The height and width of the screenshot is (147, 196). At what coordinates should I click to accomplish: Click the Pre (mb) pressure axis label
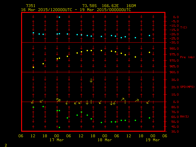point(187,57)
